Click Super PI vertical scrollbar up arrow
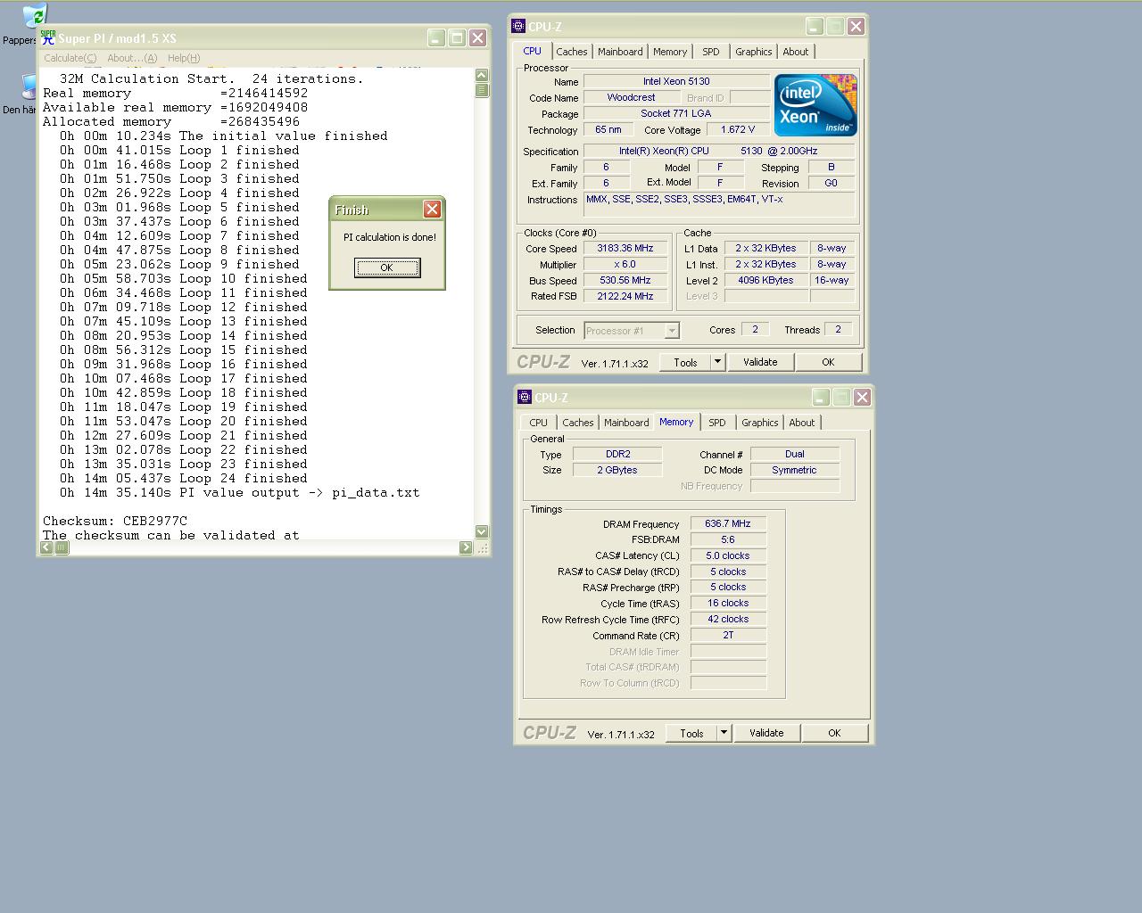This screenshot has height=913, width=1142. pyautogui.click(x=482, y=76)
